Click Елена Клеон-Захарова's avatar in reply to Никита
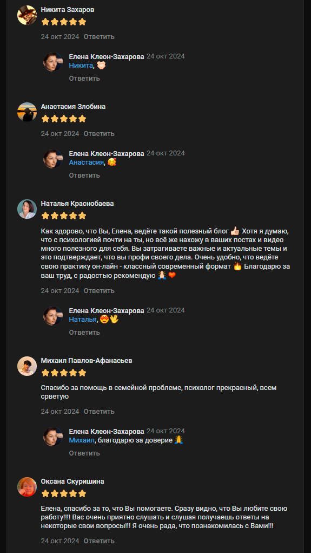 pos(53,62)
